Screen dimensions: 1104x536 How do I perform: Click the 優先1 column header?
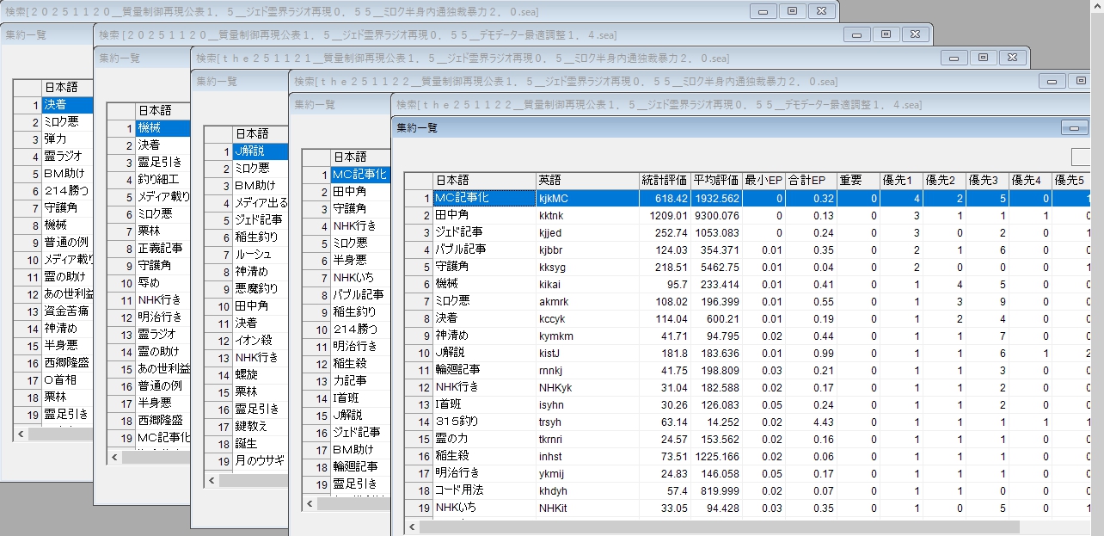tap(900, 181)
